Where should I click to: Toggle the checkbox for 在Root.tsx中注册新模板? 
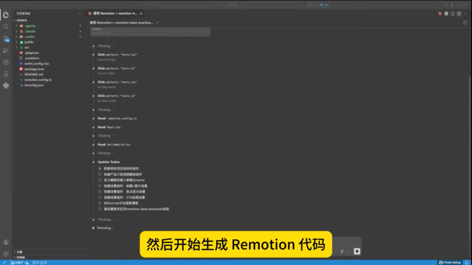[100, 203]
